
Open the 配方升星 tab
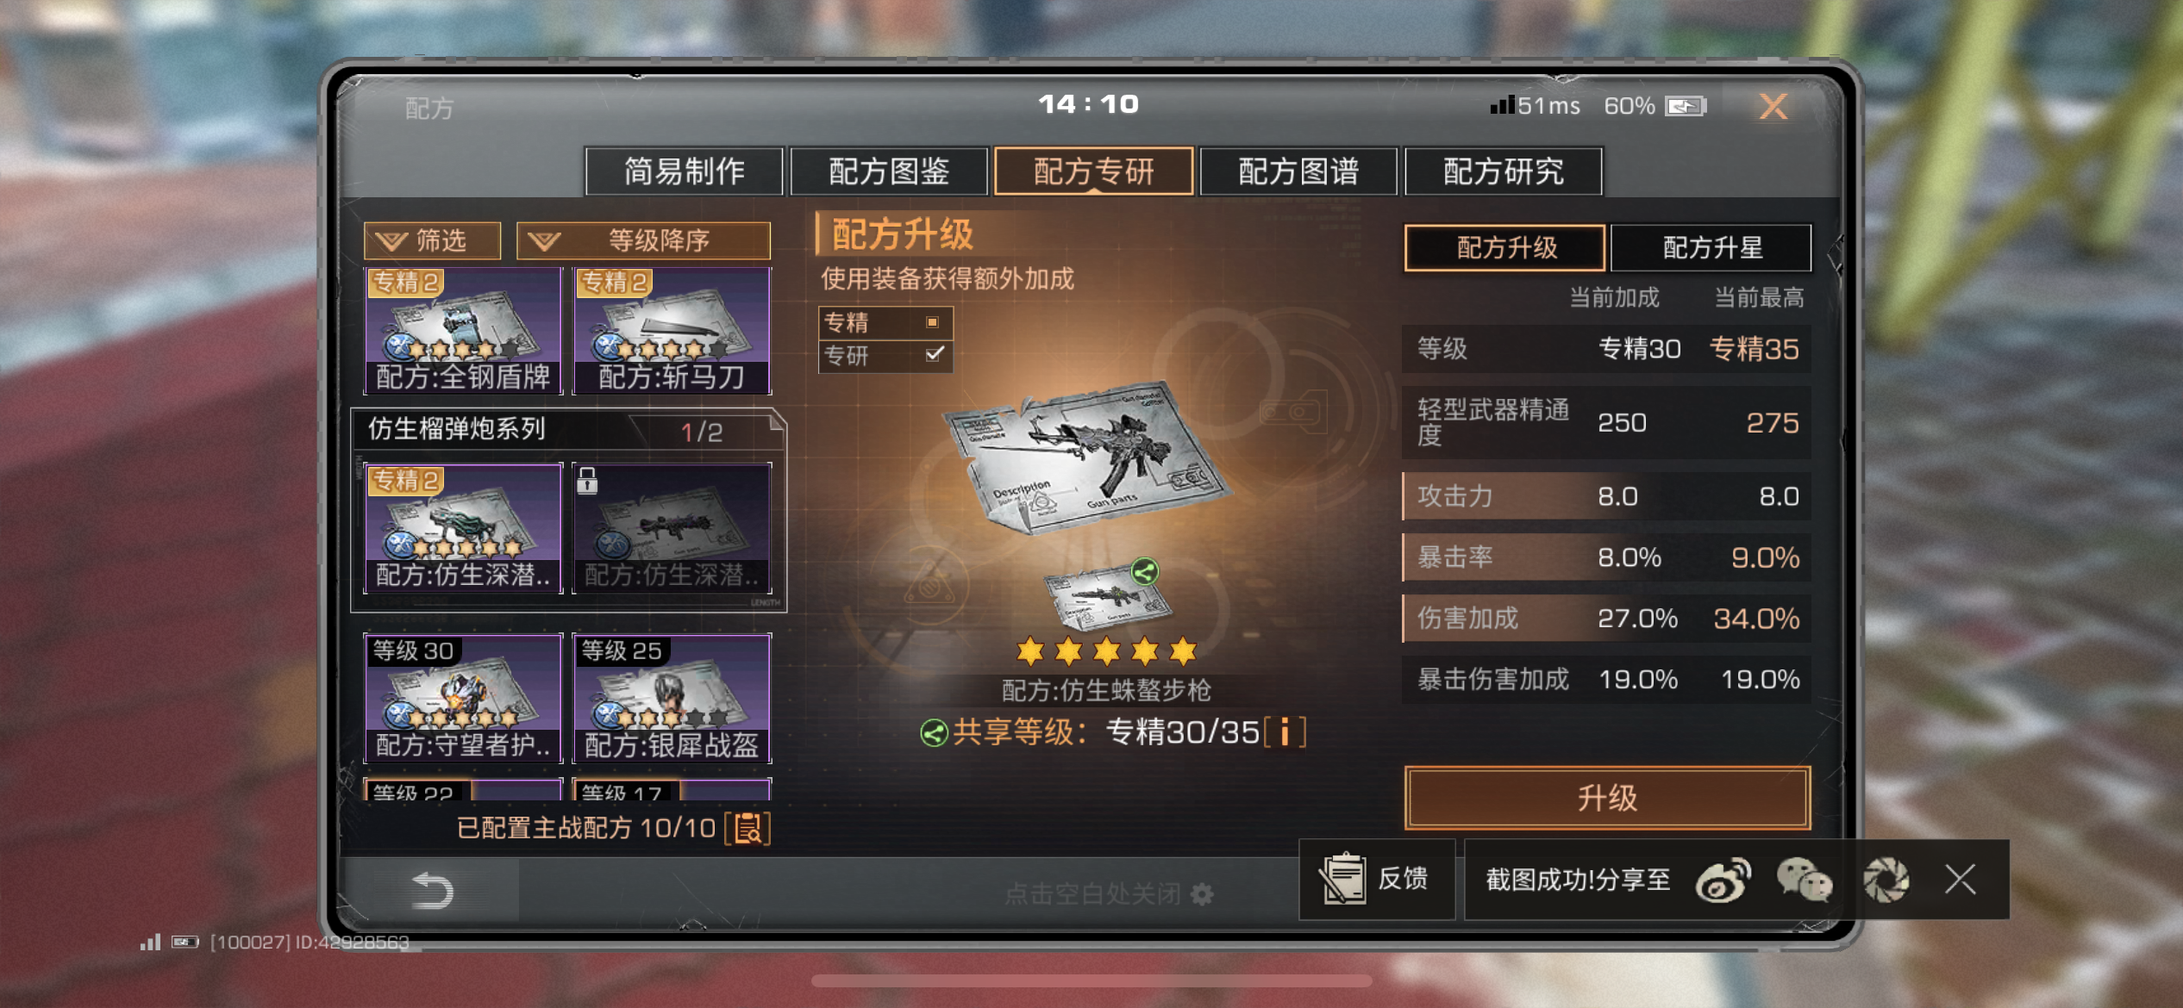[1711, 248]
